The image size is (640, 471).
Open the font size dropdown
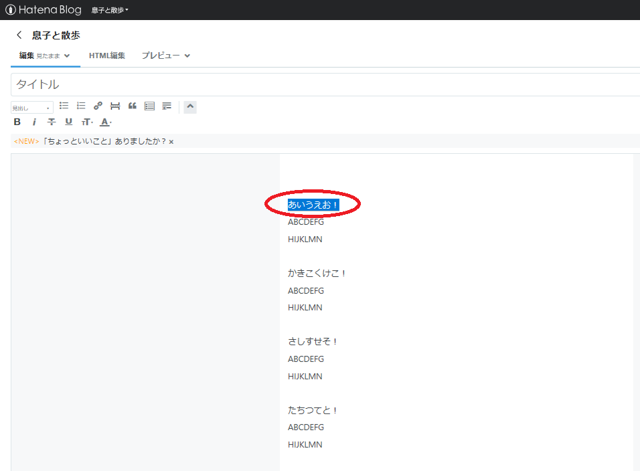coord(87,122)
